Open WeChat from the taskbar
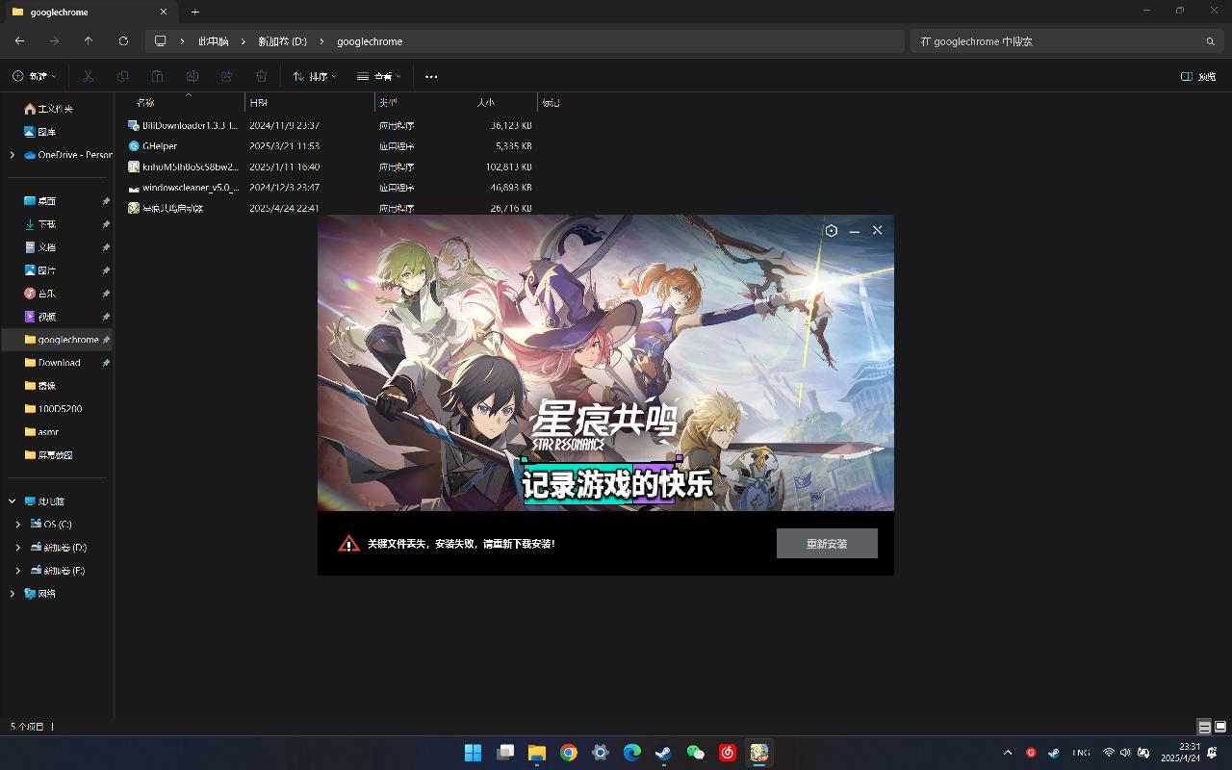Image resolution: width=1232 pixels, height=770 pixels. (695, 753)
